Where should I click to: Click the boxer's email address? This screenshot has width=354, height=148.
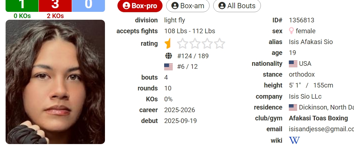[321, 129]
